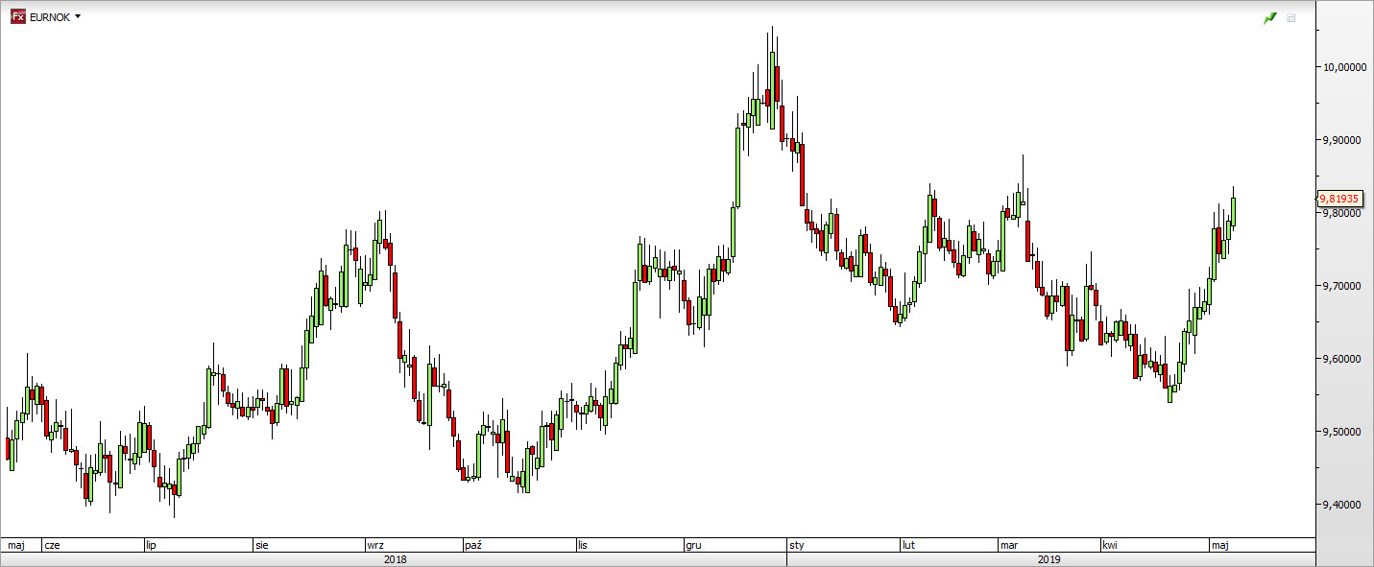This screenshot has width=1374, height=567.
Task: Click the 9,40000 price axis label
Action: pos(1344,505)
